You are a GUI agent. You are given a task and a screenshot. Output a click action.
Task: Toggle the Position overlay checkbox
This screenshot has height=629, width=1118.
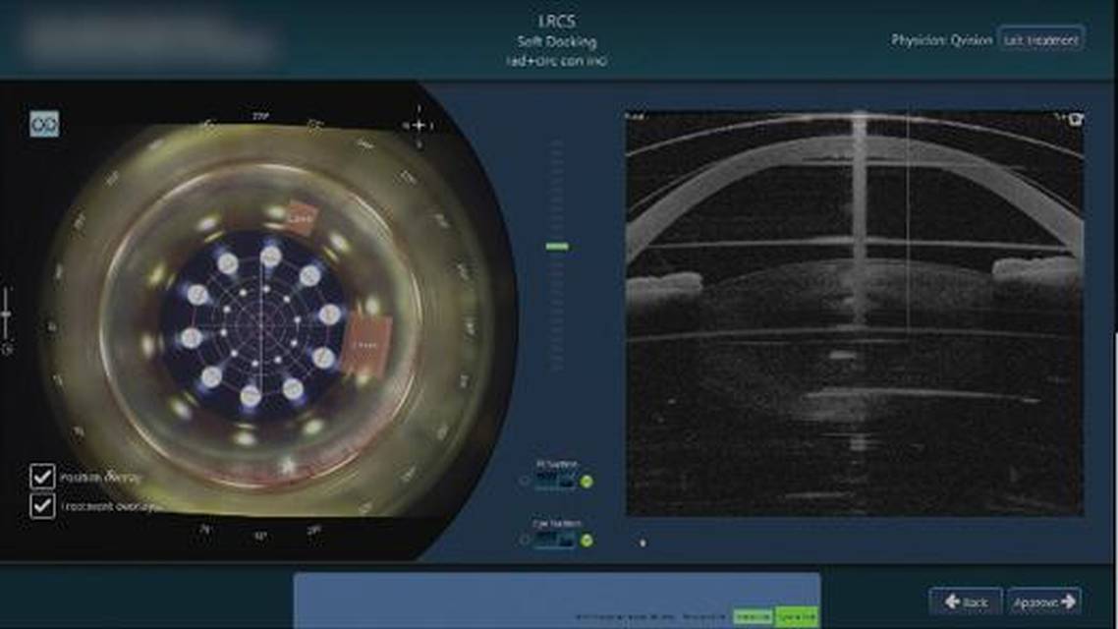[x=42, y=477]
